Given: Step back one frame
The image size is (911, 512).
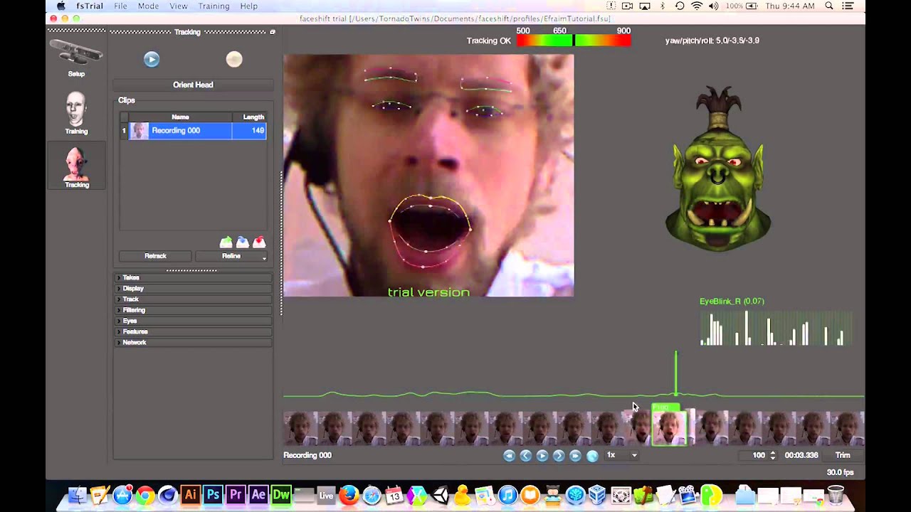Looking at the screenshot, I should pyautogui.click(x=525, y=456).
